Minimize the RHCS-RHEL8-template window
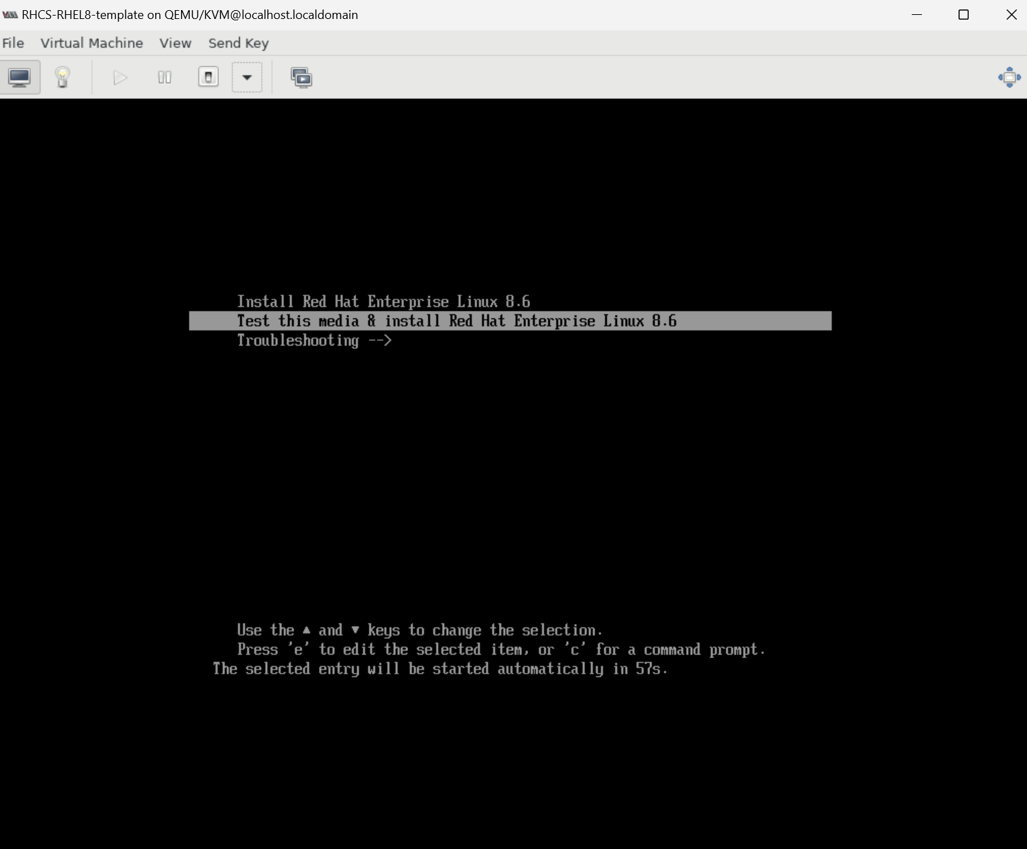 pos(917,14)
